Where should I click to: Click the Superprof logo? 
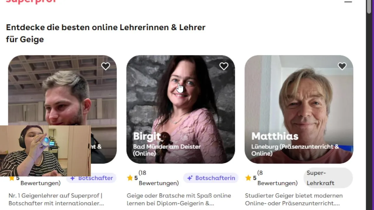click(31, 1)
